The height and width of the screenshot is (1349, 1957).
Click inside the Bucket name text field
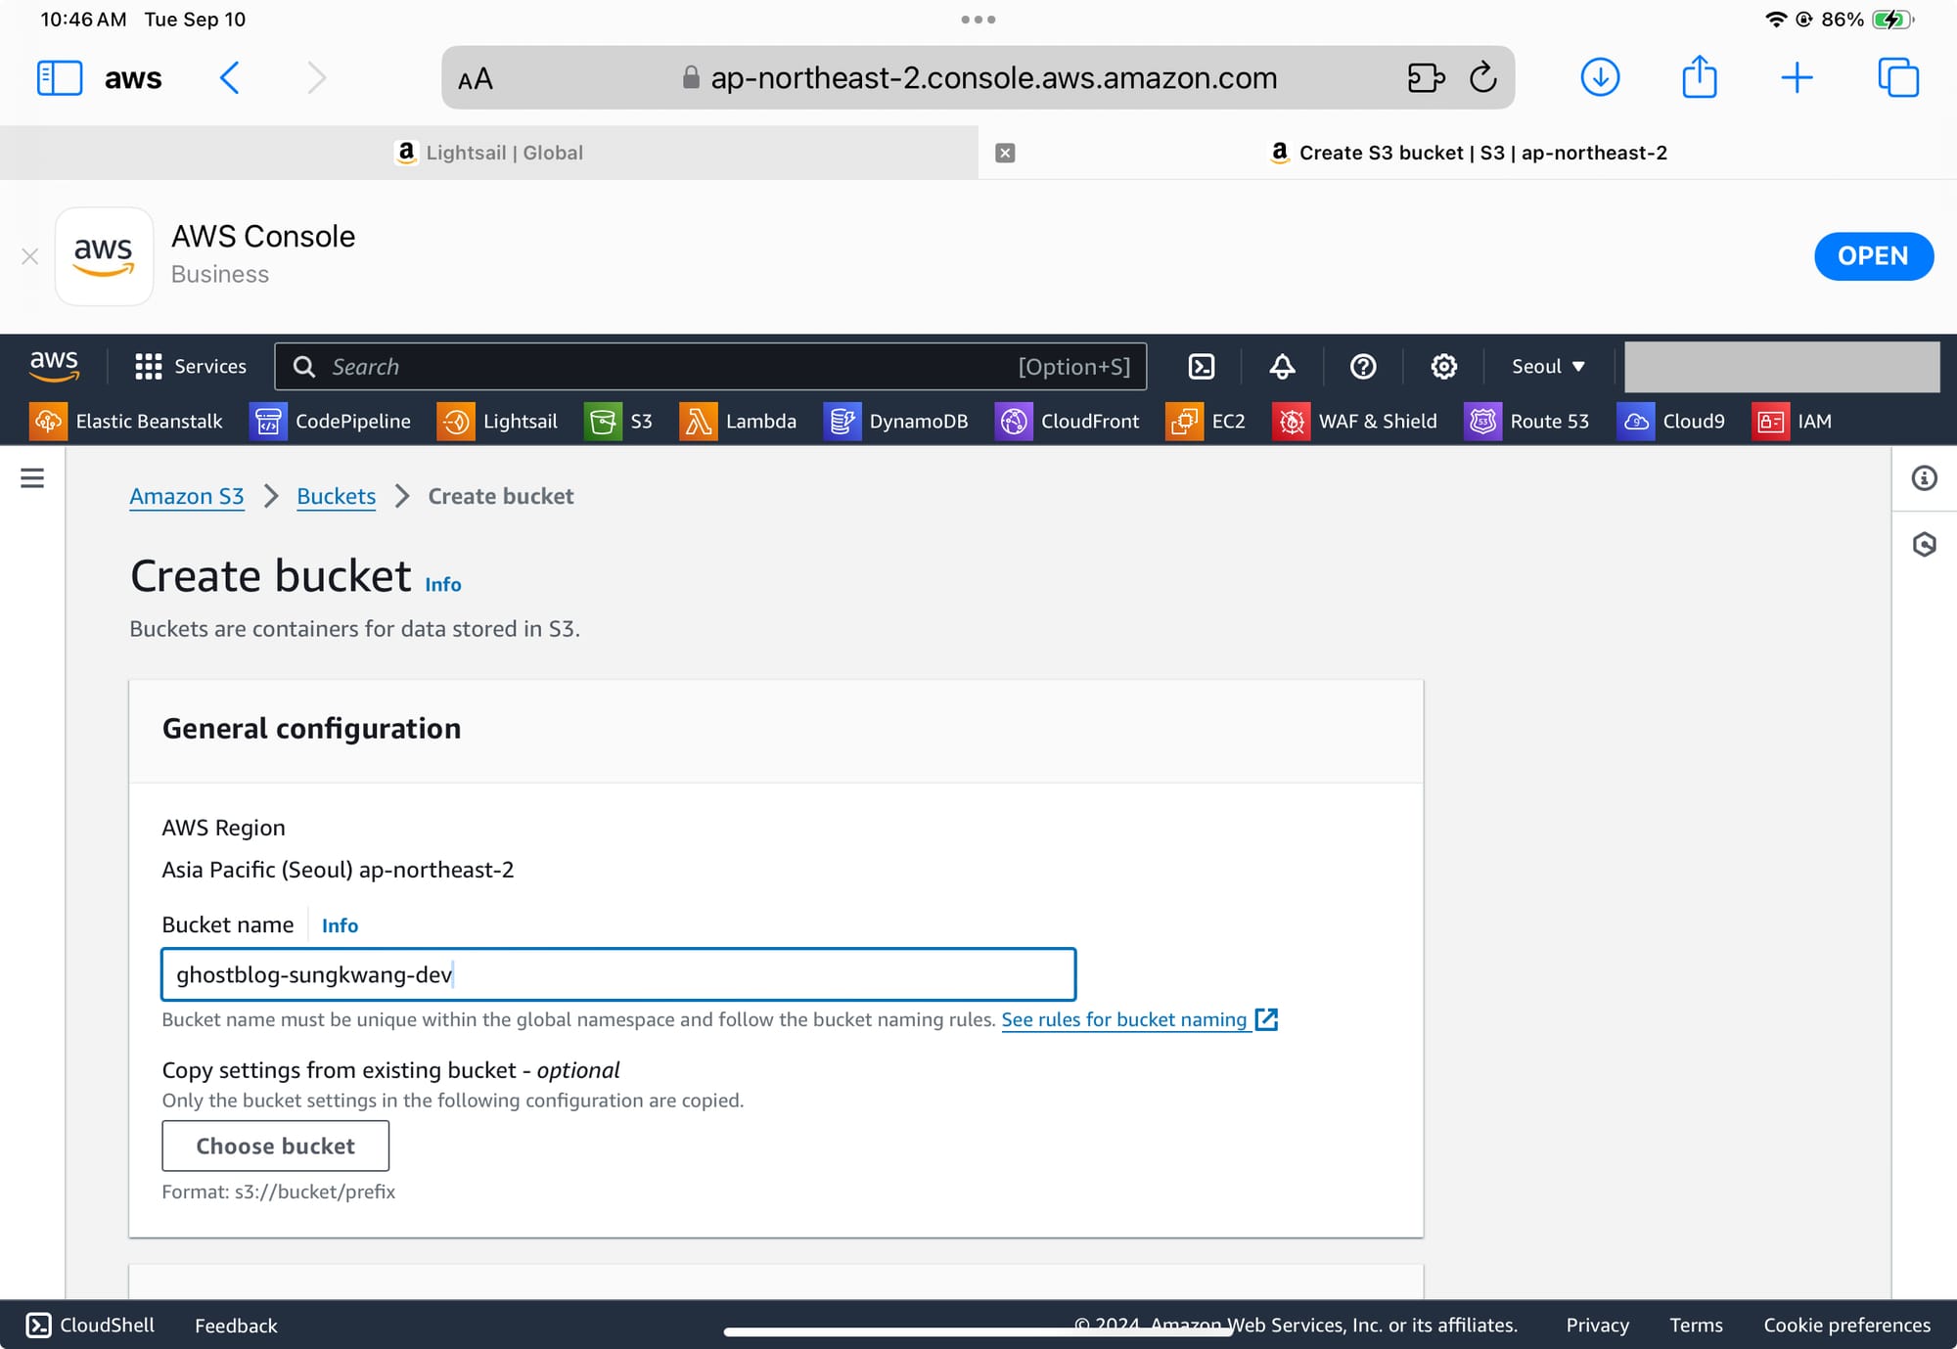(x=618, y=974)
